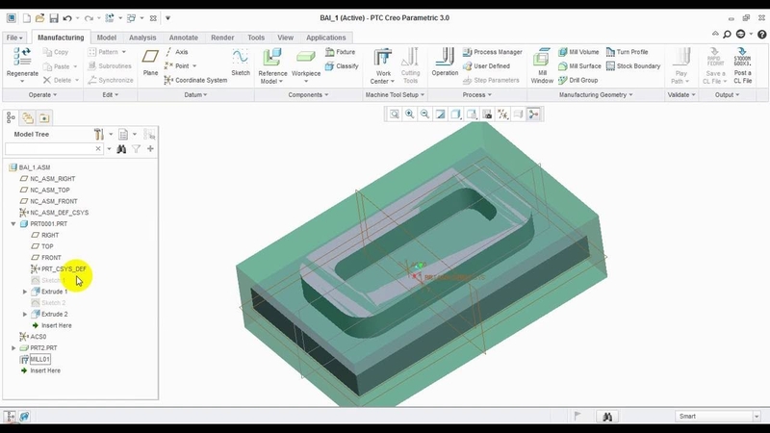The height and width of the screenshot is (433, 770).
Task: Select the Axis datum tool
Action: click(177, 52)
